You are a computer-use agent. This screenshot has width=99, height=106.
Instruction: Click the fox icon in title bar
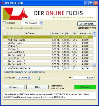point(3,3)
